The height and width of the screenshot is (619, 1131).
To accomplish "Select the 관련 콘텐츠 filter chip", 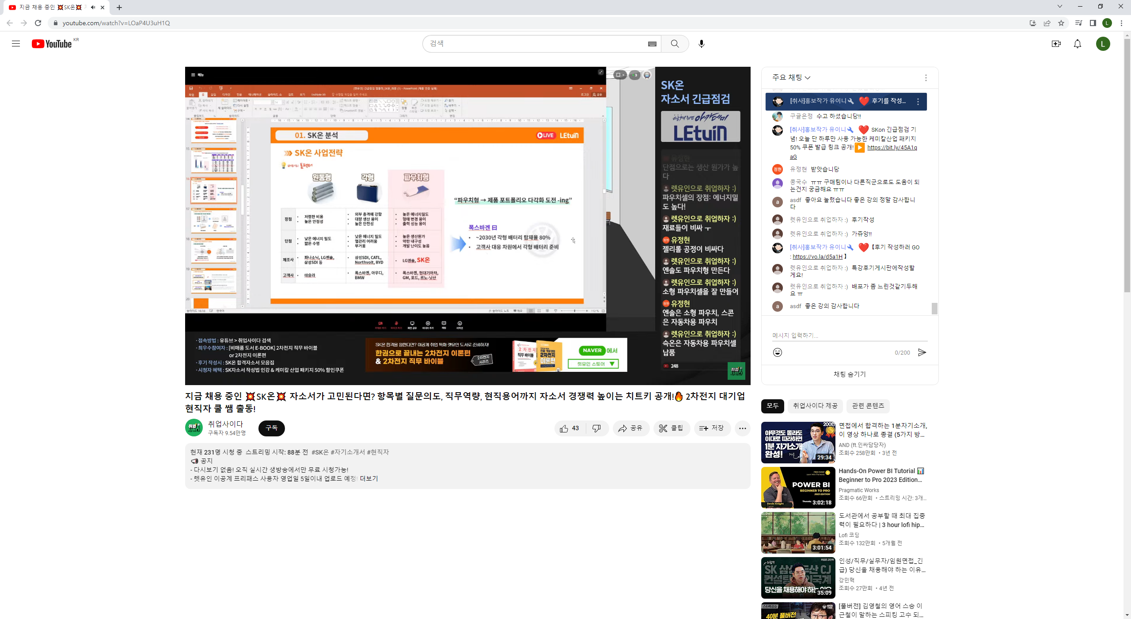I will [x=868, y=405].
